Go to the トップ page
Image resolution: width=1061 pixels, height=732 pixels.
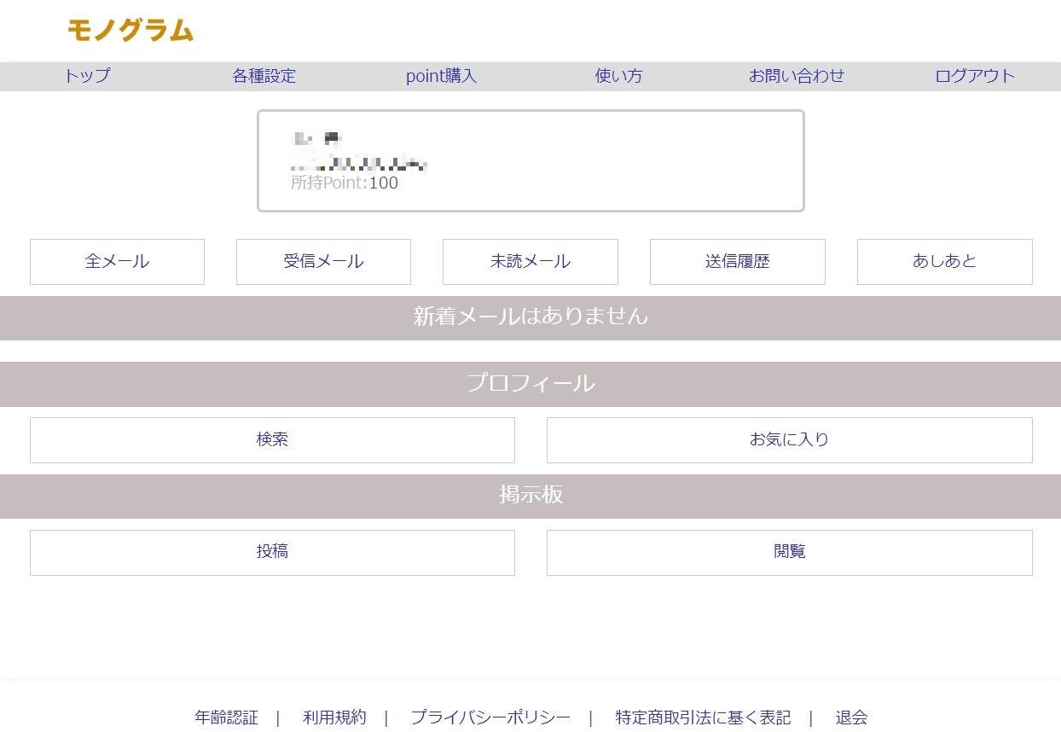point(87,76)
